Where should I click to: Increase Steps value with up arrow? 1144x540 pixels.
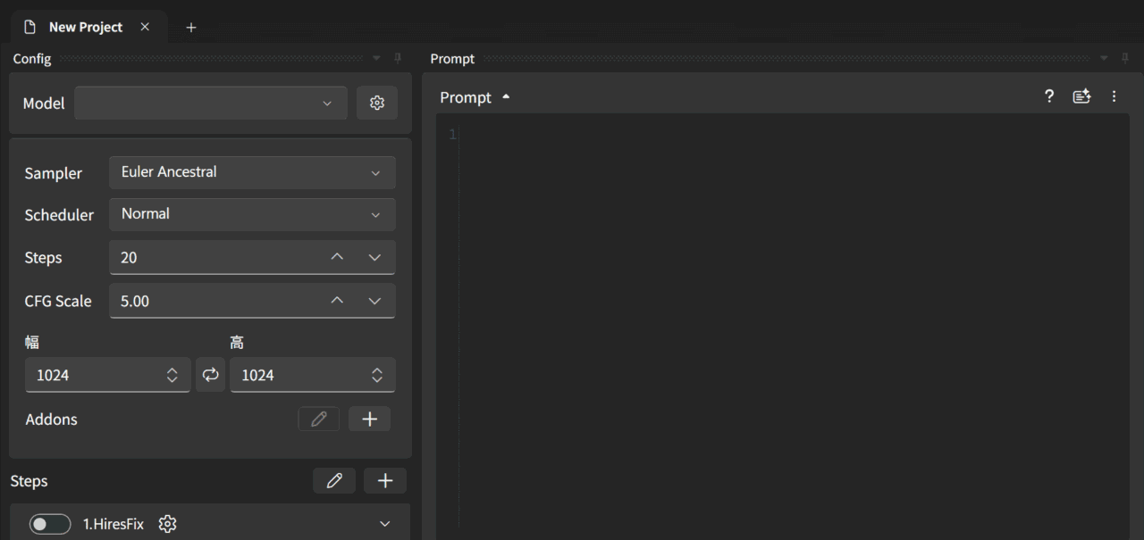[x=337, y=257]
